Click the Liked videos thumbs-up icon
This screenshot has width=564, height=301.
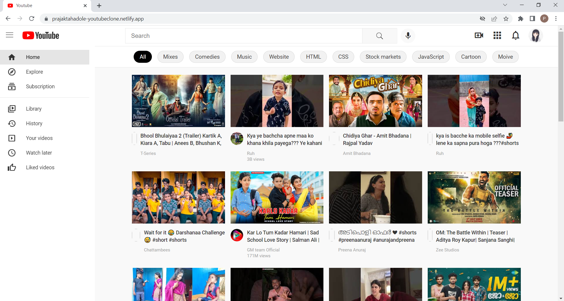12,168
